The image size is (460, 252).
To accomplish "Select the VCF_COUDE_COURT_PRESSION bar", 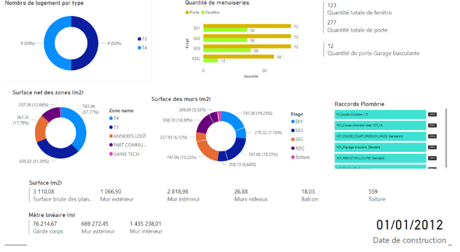I will 380,137.
